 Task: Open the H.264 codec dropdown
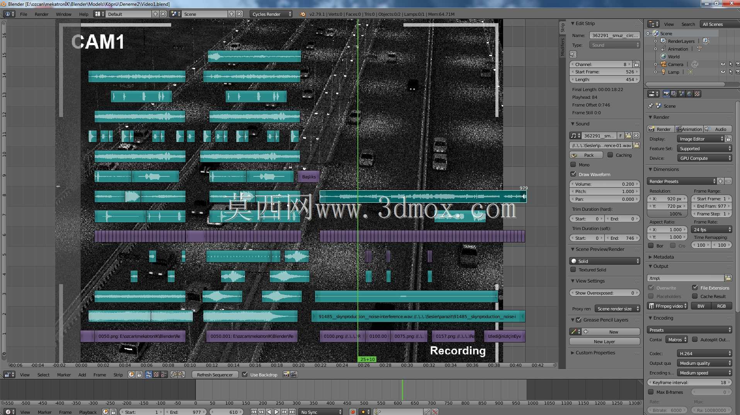(704, 353)
